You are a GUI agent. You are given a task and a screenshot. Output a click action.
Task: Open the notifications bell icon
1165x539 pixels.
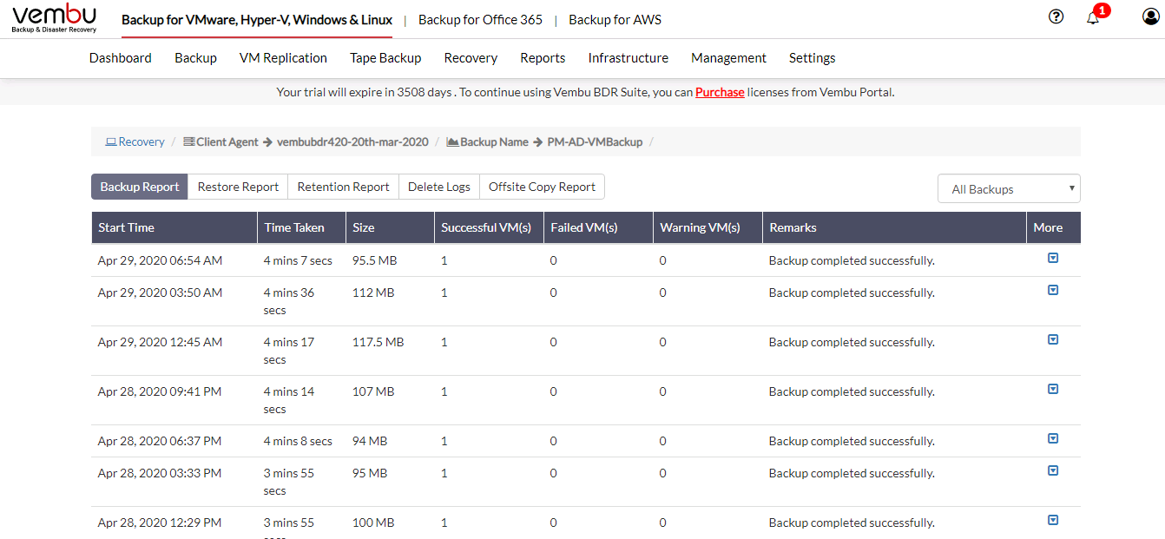(1093, 17)
